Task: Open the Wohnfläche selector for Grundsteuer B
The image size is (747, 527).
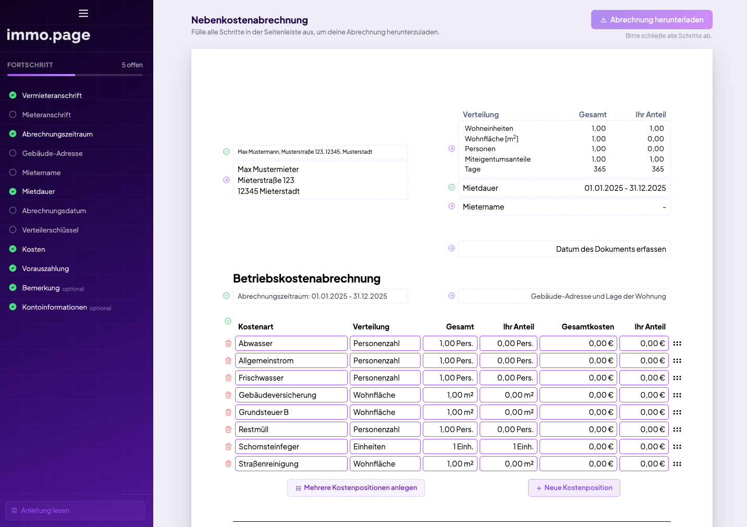Action: (x=385, y=412)
